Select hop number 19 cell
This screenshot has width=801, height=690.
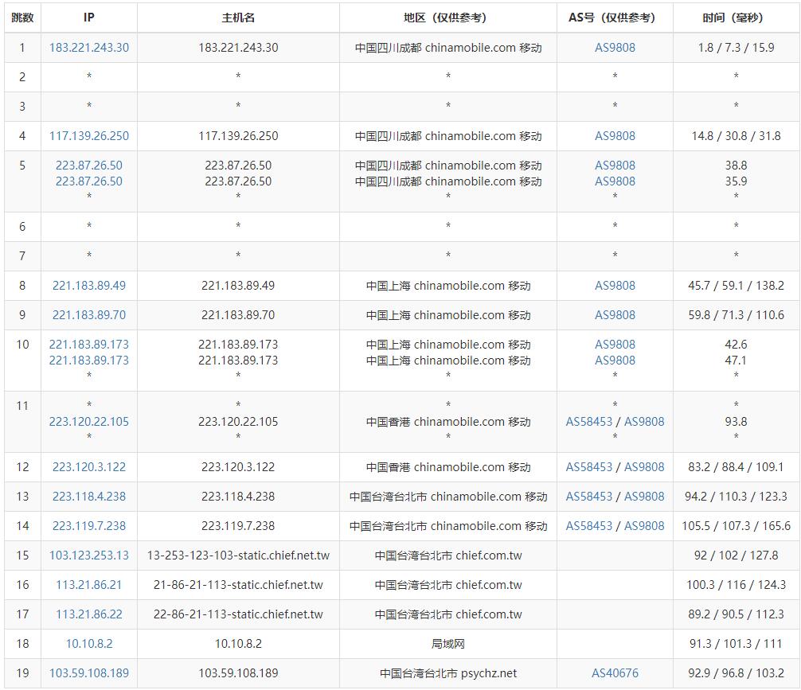pos(22,673)
